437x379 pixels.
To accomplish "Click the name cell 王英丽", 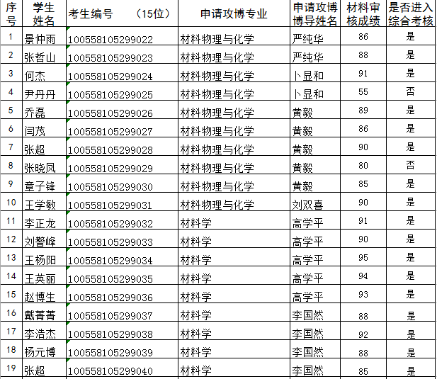I will click(x=40, y=278).
